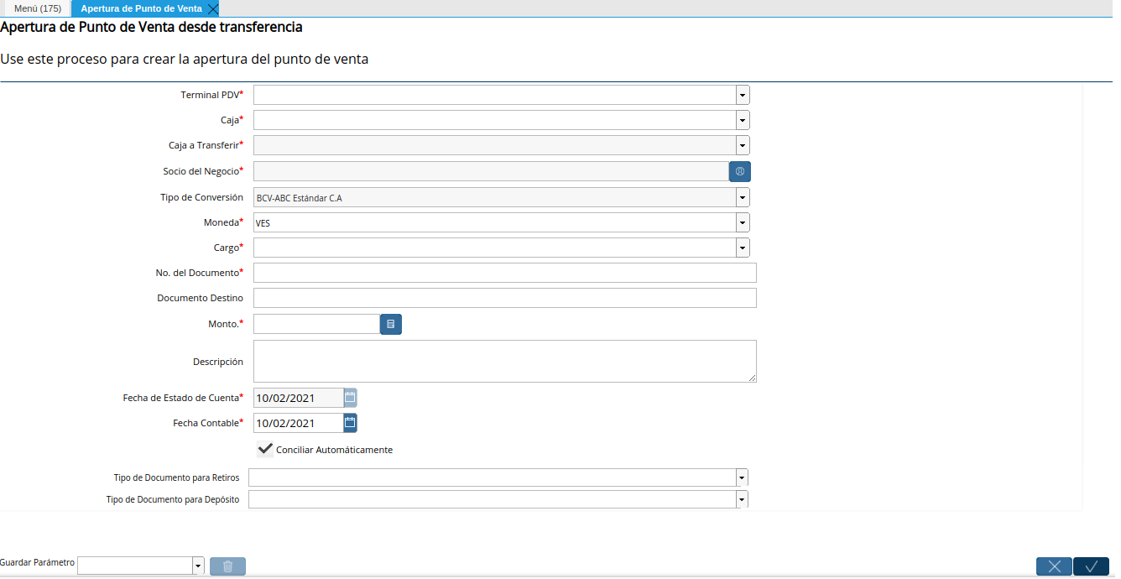The image size is (1121, 579).
Task: Click the trash icon beside Guardar Parámetro
Action: (227, 566)
